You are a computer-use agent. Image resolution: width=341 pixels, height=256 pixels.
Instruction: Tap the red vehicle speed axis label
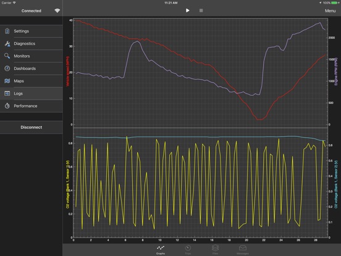[67, 71]
